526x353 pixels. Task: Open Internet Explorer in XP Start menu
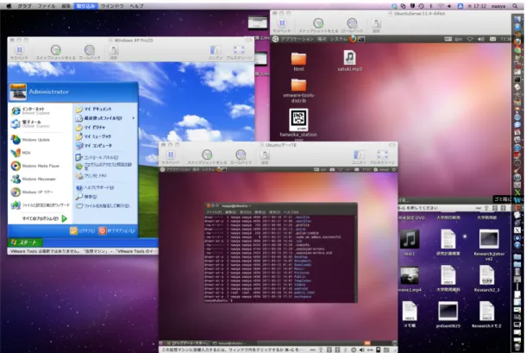(31, 110)
